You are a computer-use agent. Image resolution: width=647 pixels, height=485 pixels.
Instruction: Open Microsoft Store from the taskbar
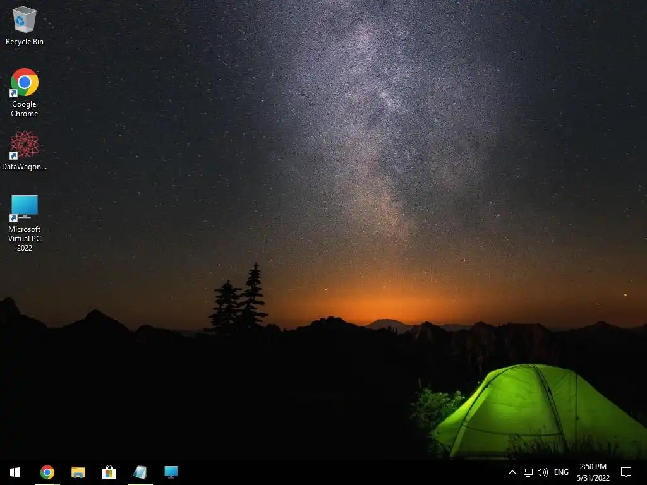click(109, 472)
